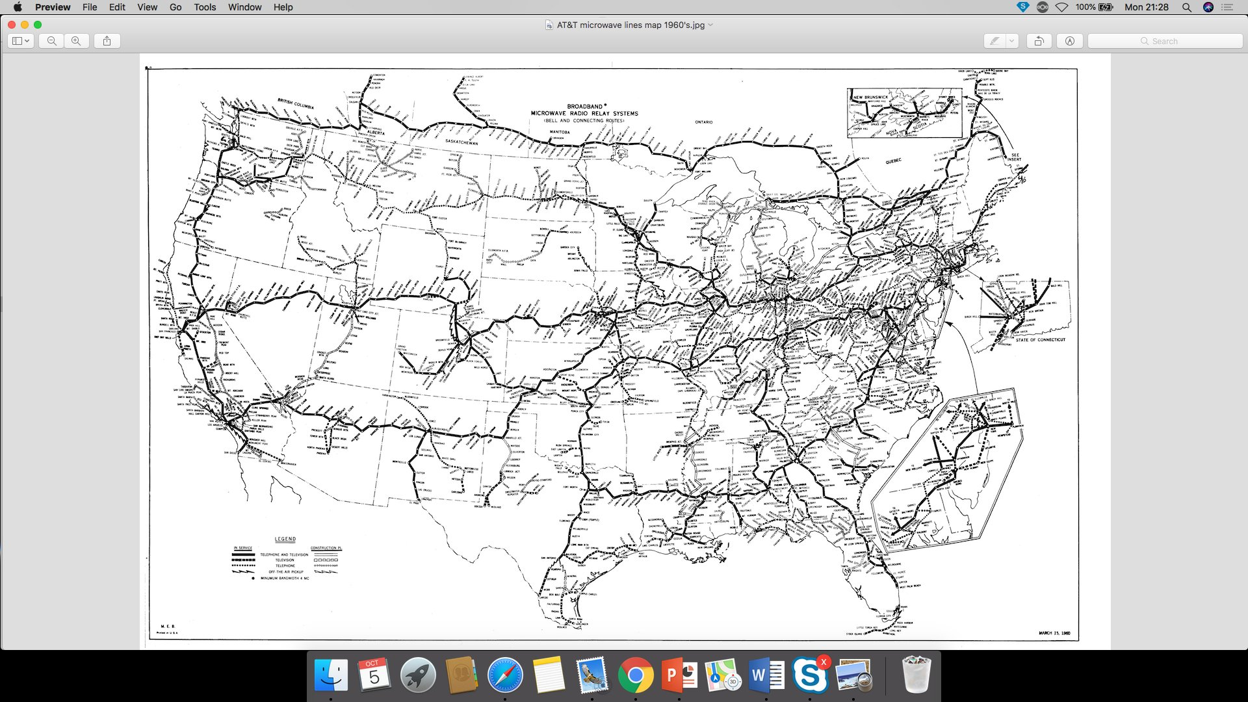Viewport: 1248px width, 702px height.
Task: Click the menu bar circular status icon
Action: click(x=1043, y=7)
